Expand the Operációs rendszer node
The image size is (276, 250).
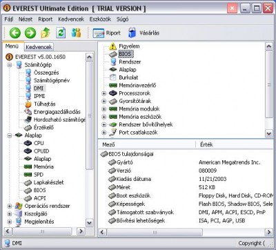[x=10, y=206]
